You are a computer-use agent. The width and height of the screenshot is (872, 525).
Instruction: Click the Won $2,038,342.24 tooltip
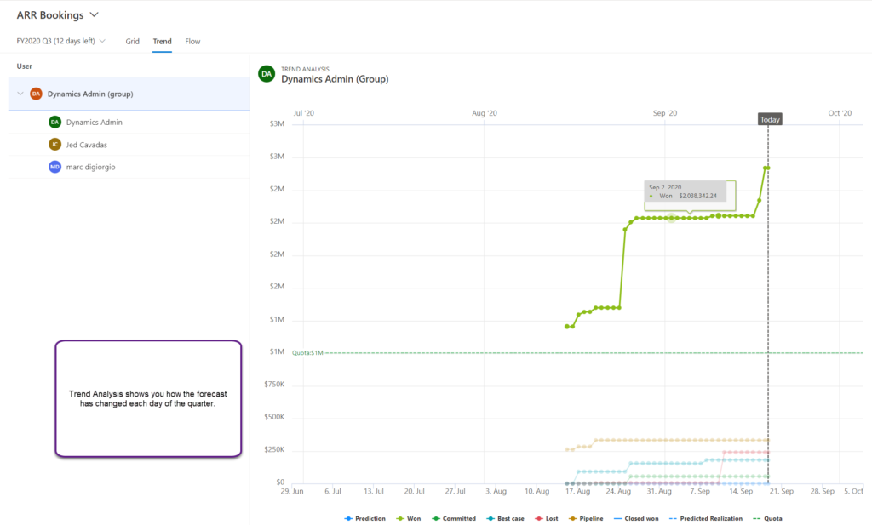pos(688,196)
